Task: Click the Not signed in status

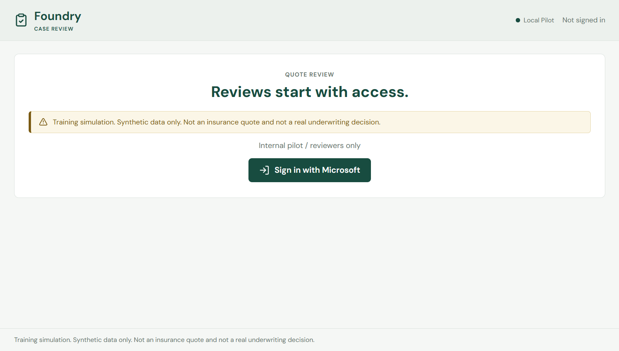Action: tap(584, 20)
